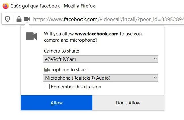Open the e2eSoft iVCam camera dropdown
The image size is (184, 120).
point(98,59)
